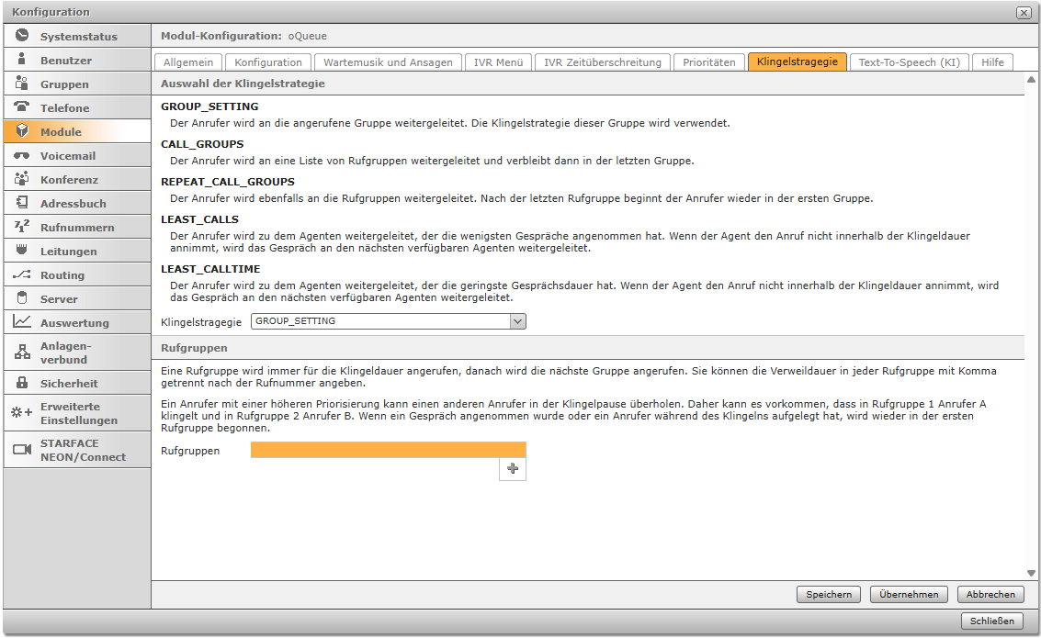Click the Übernehmen button

coord(909,594)
